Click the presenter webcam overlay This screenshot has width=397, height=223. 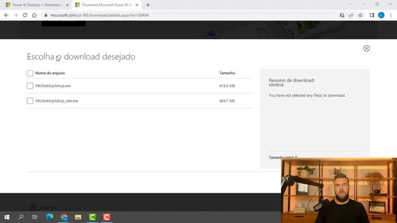point(339,190)
